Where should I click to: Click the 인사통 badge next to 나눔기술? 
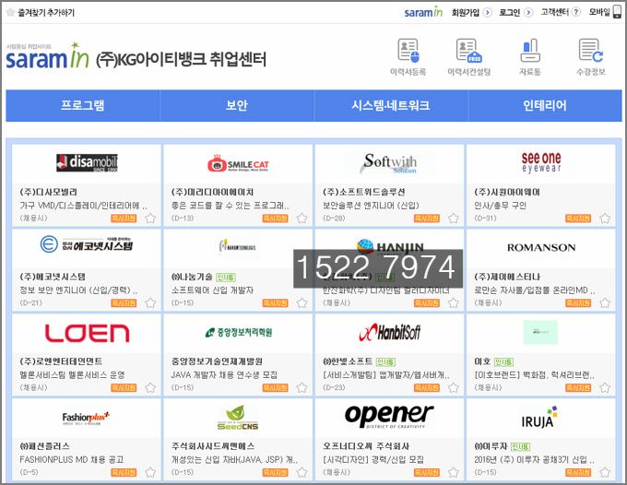tap(226, 278)
